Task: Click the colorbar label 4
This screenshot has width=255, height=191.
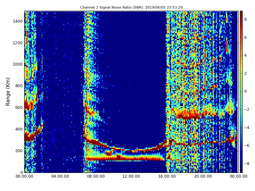Action: [245, 55]
